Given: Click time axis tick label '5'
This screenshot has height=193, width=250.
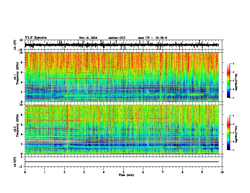Looking at the screenshot, I should pos(123,172).
